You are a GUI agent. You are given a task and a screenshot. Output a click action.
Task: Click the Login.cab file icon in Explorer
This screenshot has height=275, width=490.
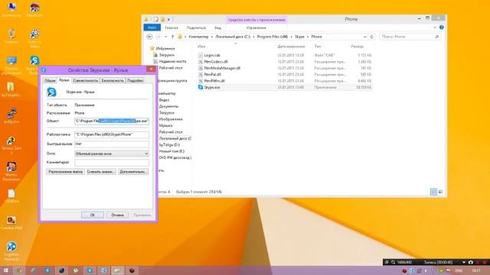(201, 55)
